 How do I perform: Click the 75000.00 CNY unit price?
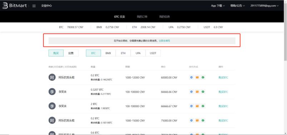[169, 120]
